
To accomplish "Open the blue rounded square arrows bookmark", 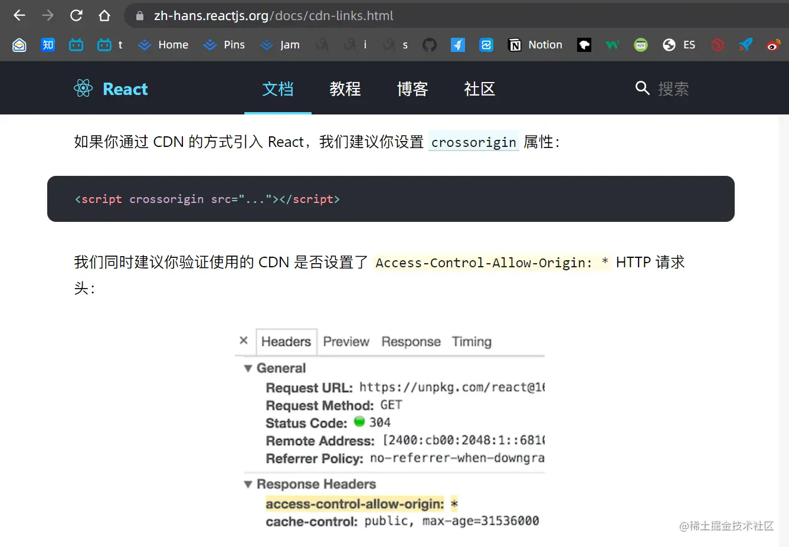I will click(486, 45).
